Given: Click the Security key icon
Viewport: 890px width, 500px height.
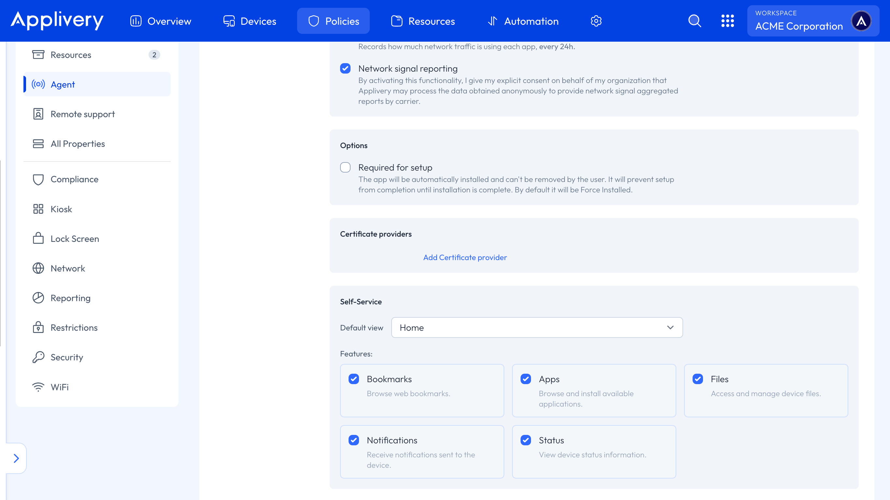Looking at the screenshot, I should tap(38, 357).
